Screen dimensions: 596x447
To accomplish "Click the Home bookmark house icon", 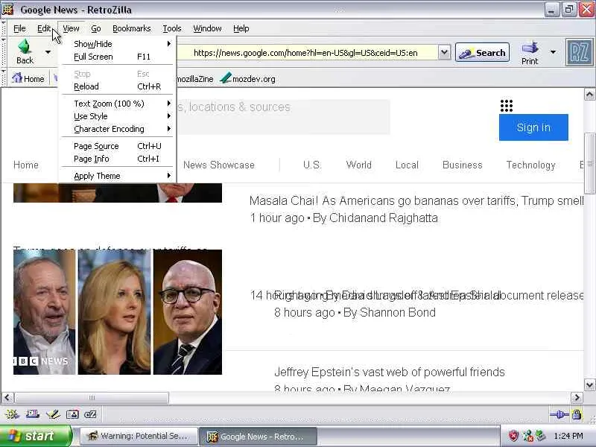I will pyautogui.click(x=16, y=78).
